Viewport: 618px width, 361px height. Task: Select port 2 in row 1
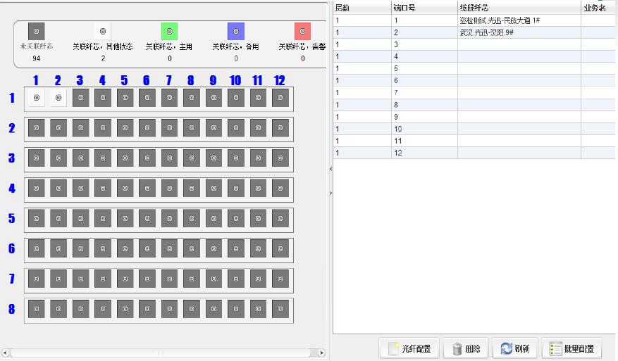point(58,98)
